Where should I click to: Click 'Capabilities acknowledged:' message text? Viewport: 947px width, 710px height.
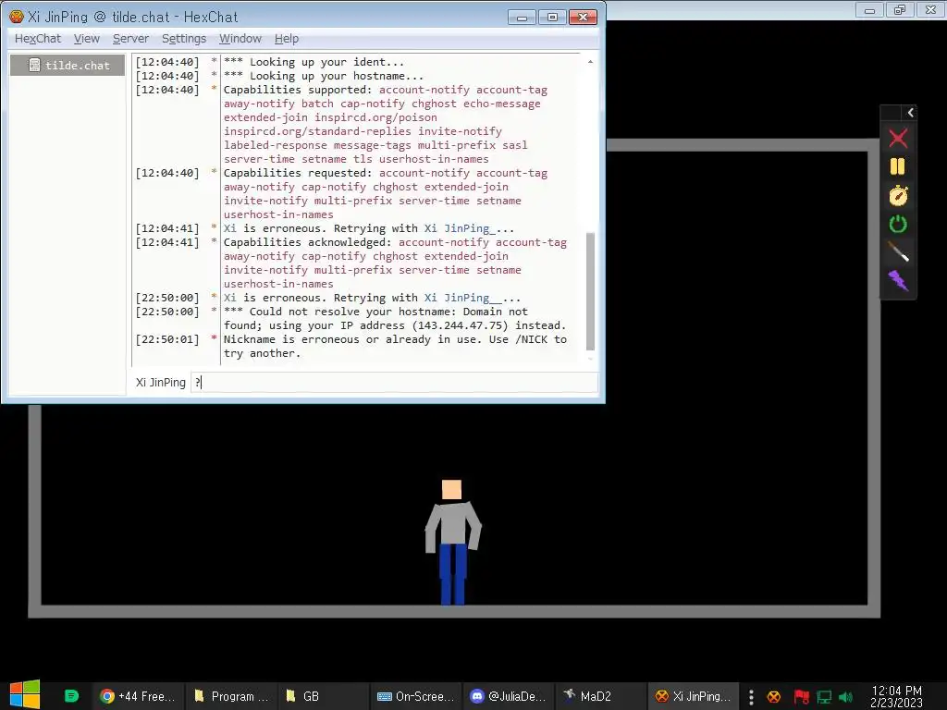click(x=306, y=242)
